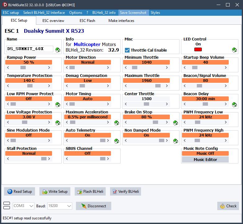
Task: Click the red LED Control color indicator
Action: pos(198,49)
